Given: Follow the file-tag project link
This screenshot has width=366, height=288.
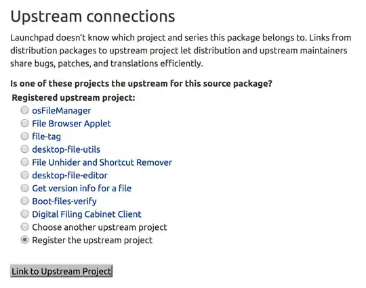Looking at the screenshot, I should [47, 137].
